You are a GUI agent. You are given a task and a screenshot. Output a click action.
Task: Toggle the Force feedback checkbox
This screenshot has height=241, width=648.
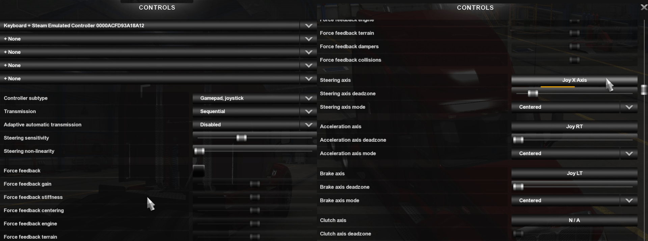[x=199, y=171]
